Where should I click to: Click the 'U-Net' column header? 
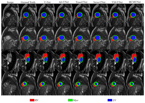47,2
